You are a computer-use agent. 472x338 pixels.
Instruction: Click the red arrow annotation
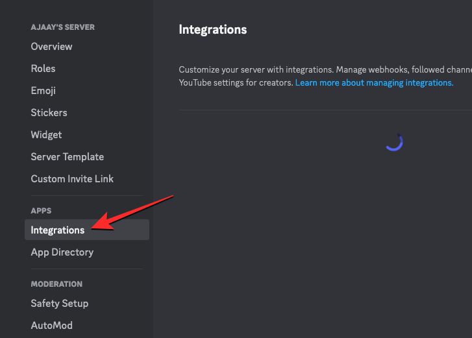click(133, 211)
